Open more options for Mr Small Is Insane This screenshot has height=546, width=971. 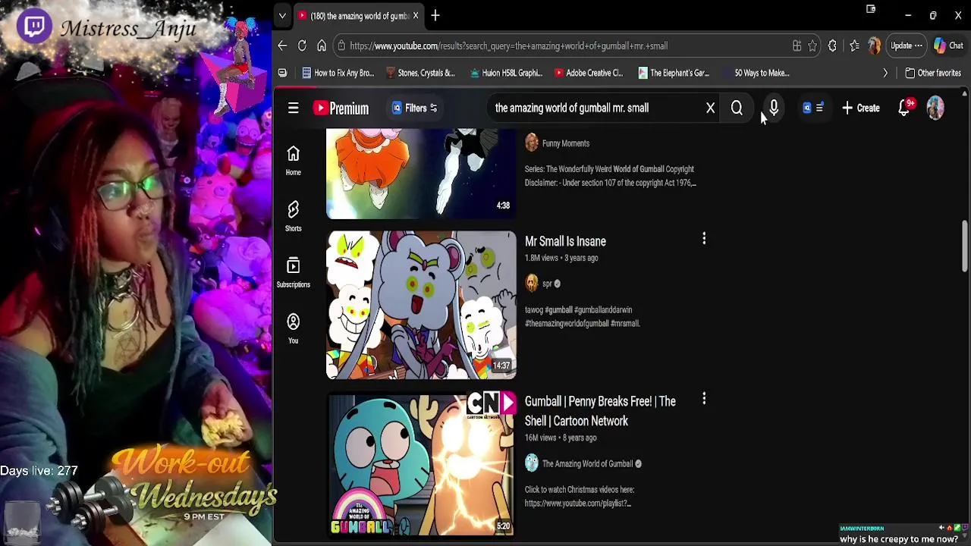704,240
